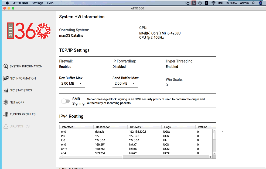
Task: Open the Apple menu
Action: tap(7, 3)
